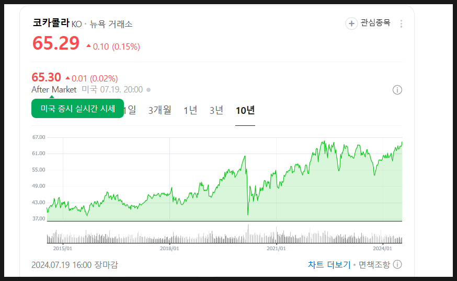Click gray status dot after 20:00
Screen dimensions: 457x281
click(x=148, y=90)
